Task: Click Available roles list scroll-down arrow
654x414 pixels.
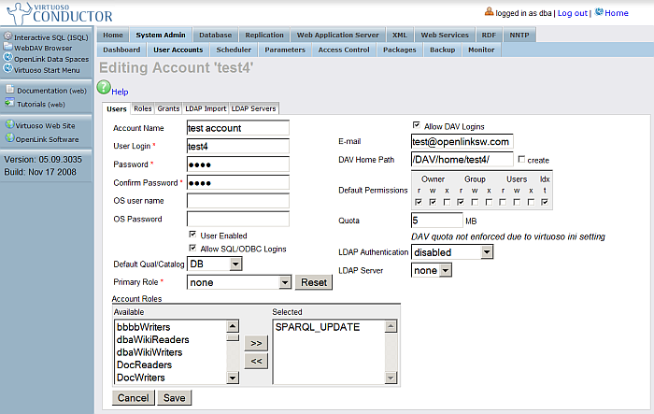Action: (x=233, y=378)
